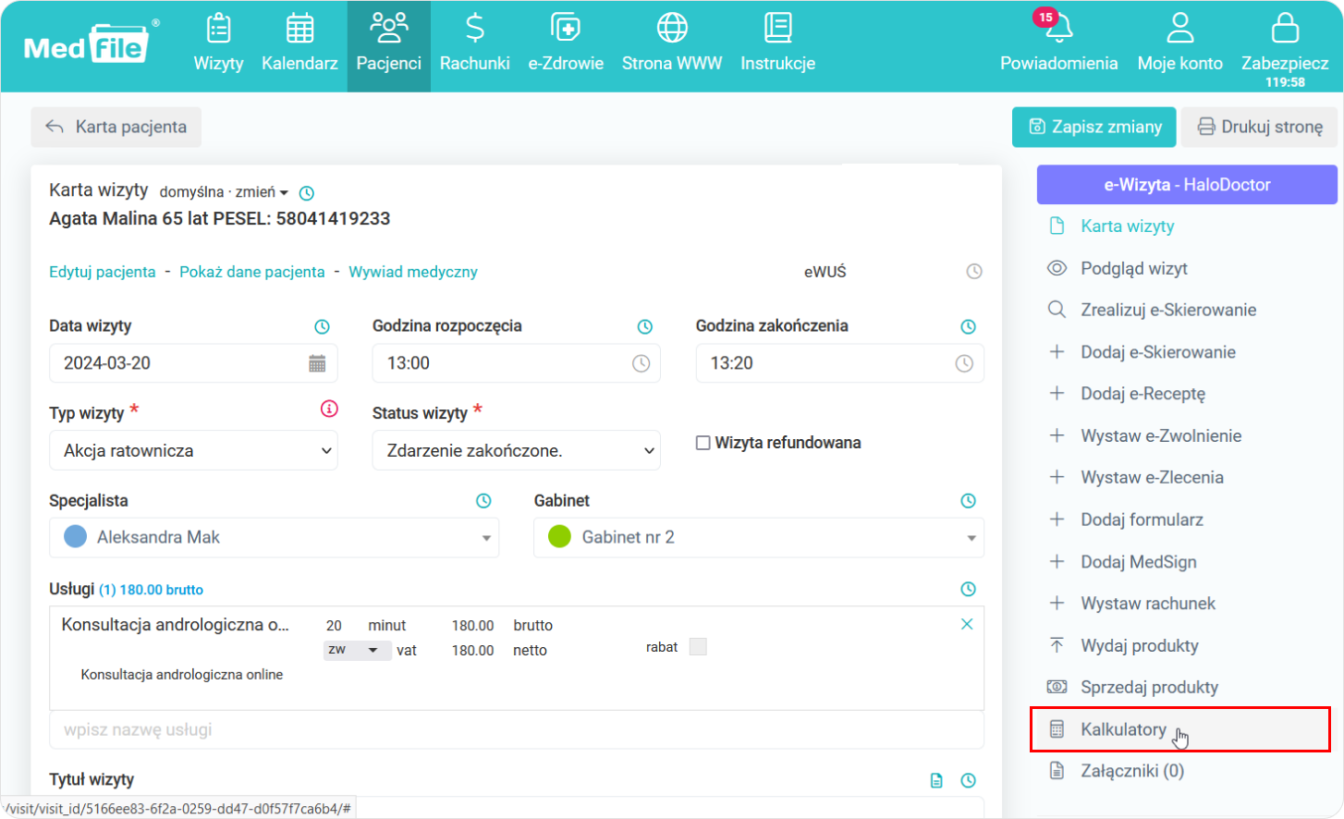The image size is (1344, 819).
Task: Click the history clock next to Karta wizyty
Action: click(307, 193)
